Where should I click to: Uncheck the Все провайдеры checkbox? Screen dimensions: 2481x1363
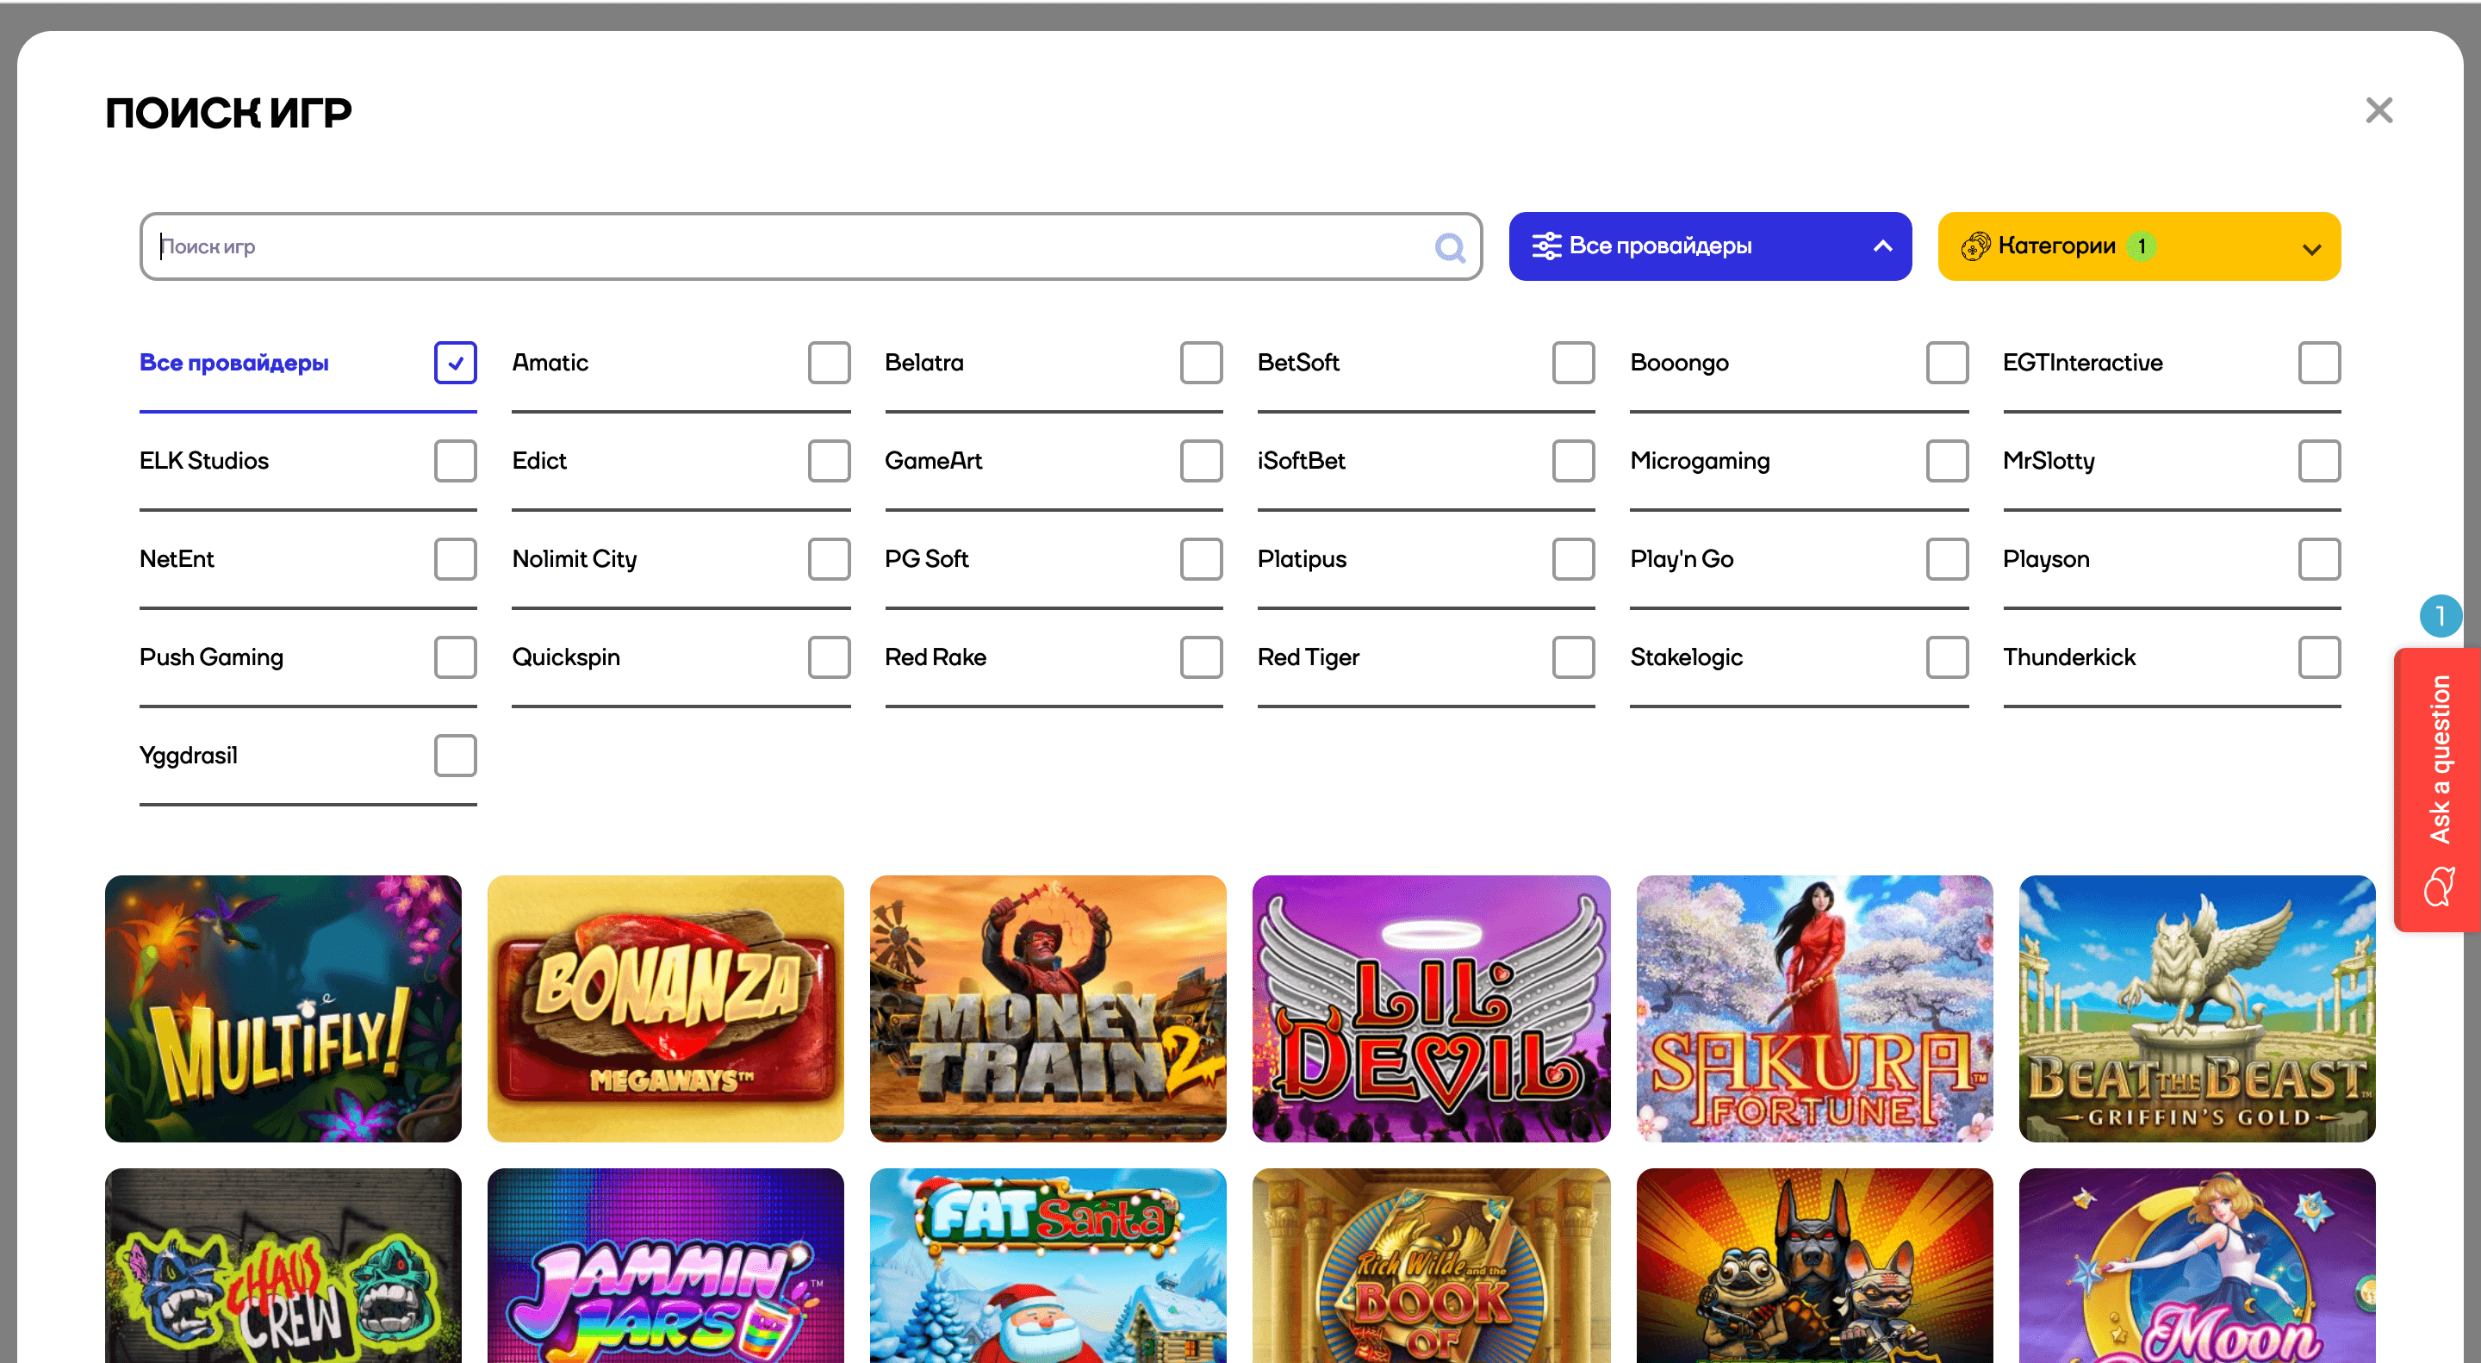pos(455,363)
